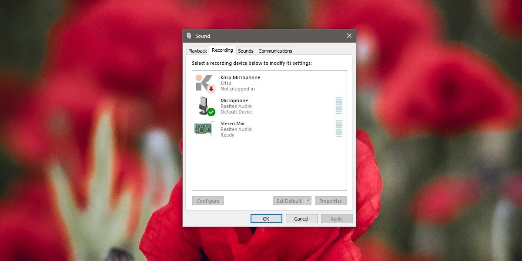Viewport: 522px width, 261px height.
Task: Confirm settings with the OK button
Action: tap(266, 218)
